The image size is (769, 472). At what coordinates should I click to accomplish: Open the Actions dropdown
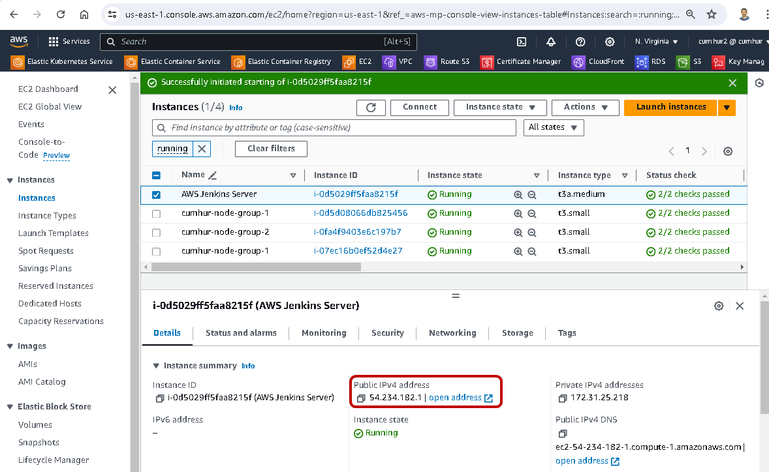(586, 108)
